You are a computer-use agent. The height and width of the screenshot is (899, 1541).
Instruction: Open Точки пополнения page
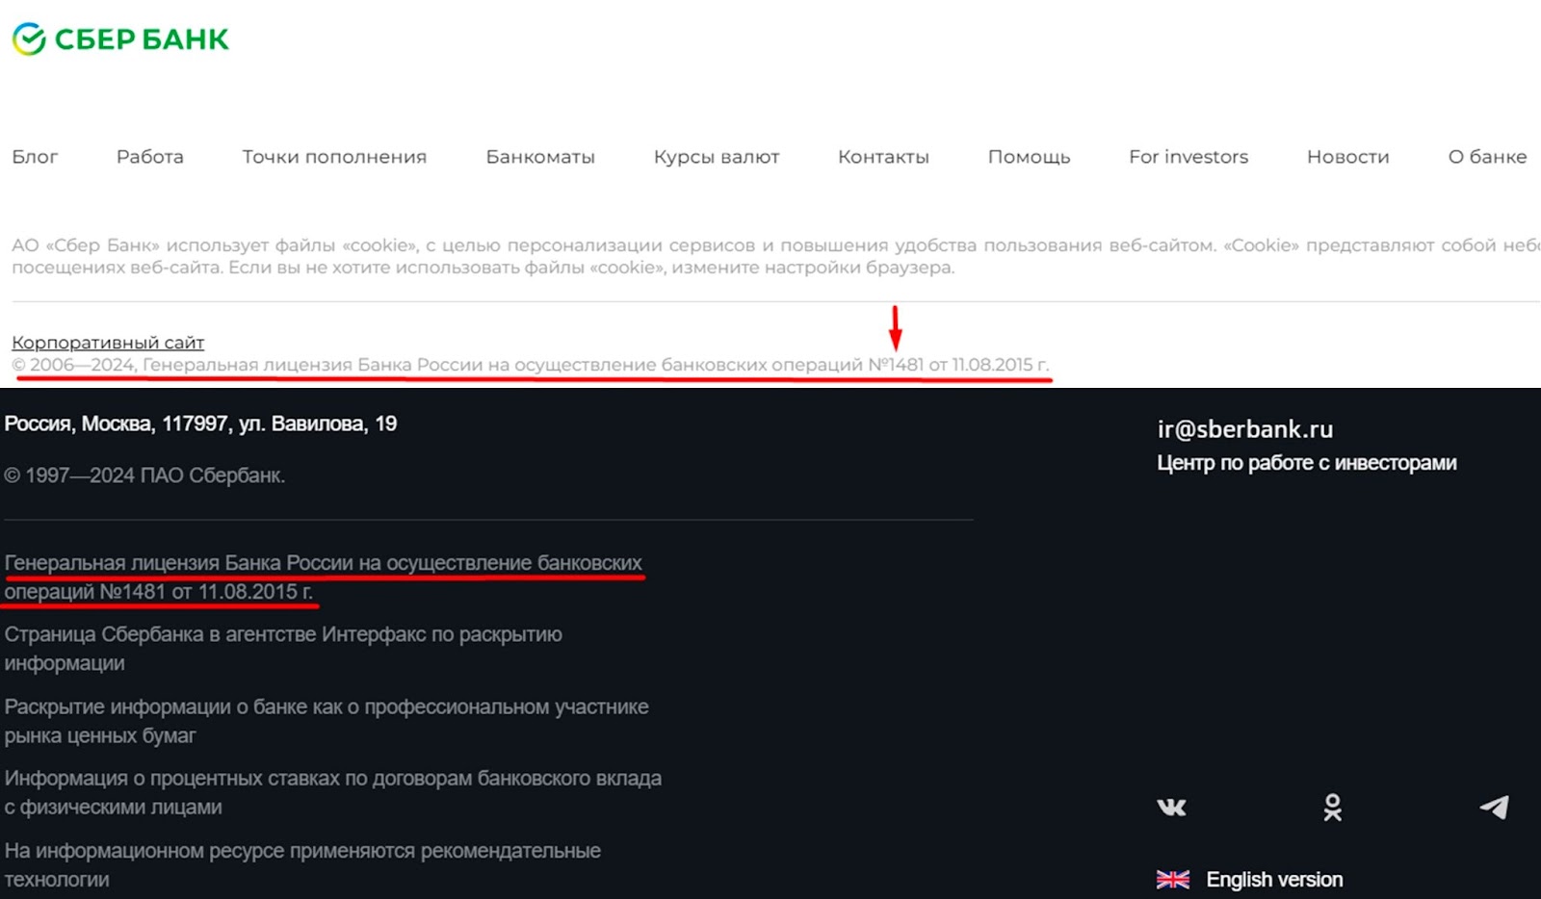pos(334,157)
